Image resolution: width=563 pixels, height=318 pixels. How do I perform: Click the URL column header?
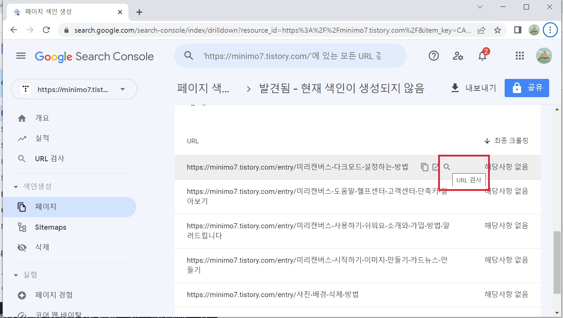193,141
